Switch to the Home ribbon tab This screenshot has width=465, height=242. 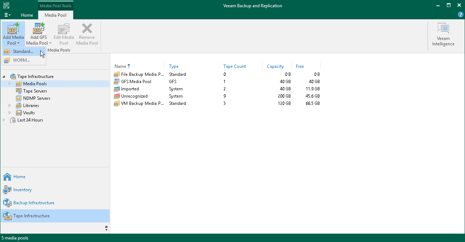coord(27,15)
